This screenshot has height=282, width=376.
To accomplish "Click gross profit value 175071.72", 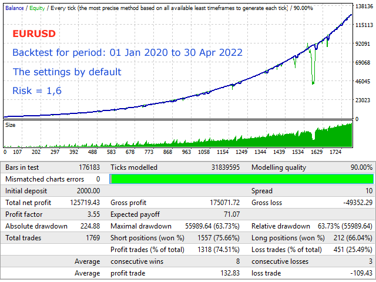I will 224,203.
